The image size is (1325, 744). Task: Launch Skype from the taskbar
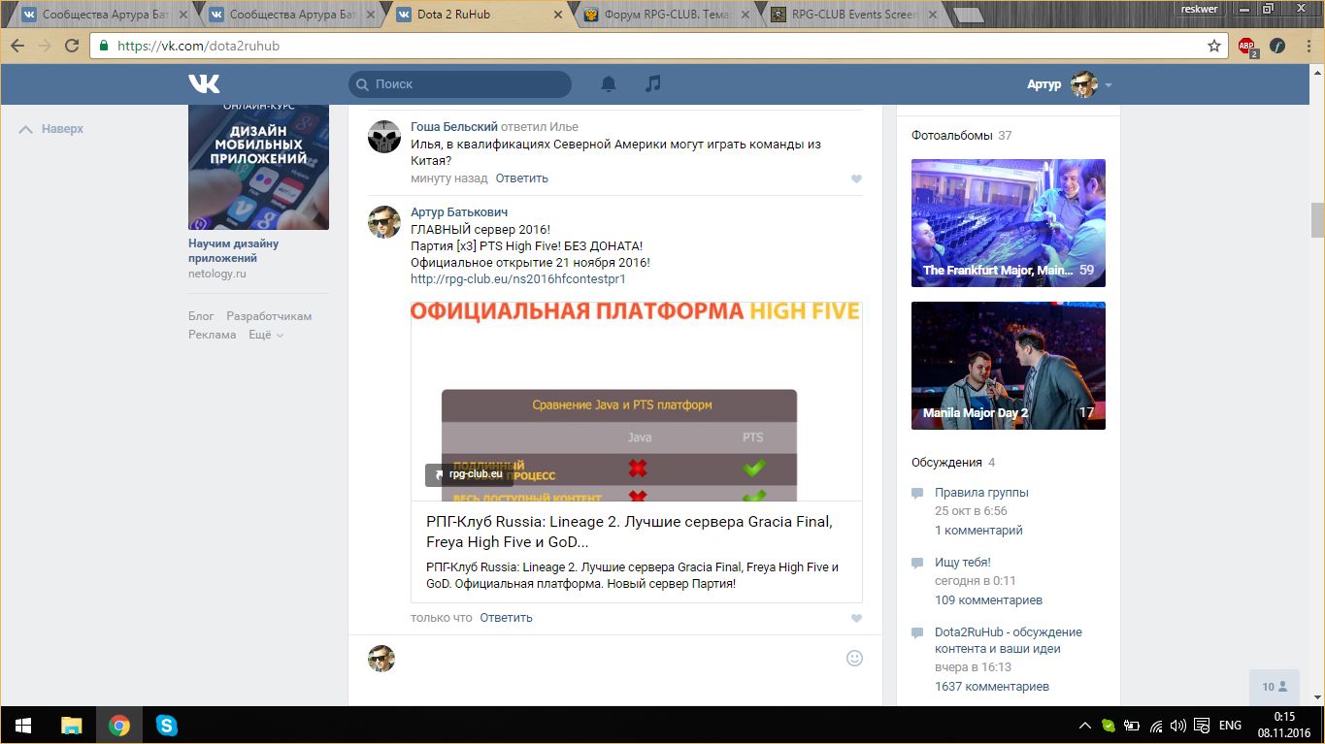[x=167, y=726]
